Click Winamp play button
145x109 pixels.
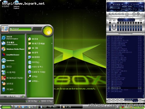click(x=113, y=14)
